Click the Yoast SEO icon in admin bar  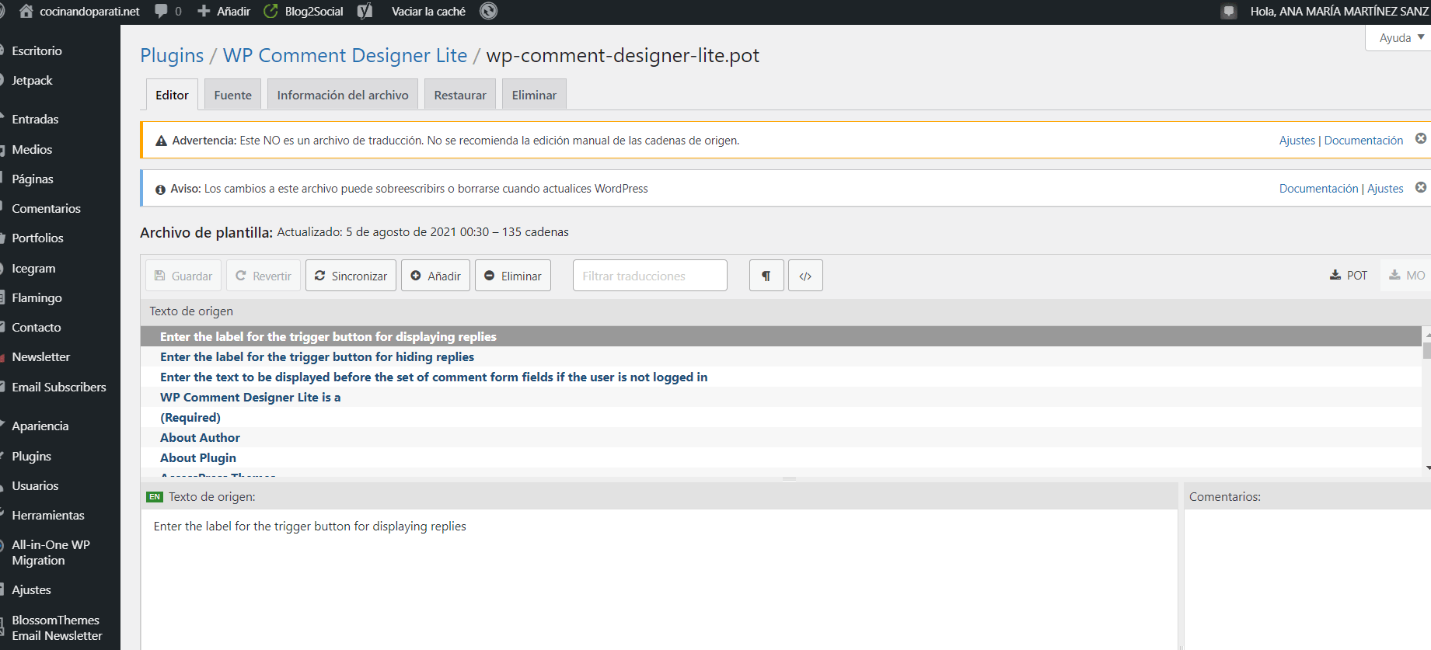pos(365,11)
